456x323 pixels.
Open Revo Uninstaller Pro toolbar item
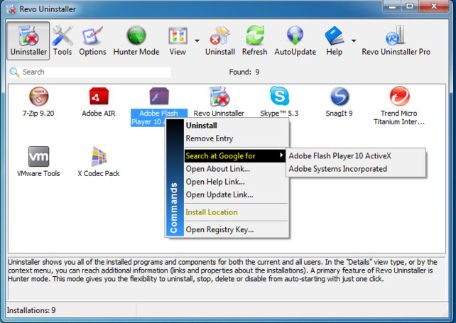point(396,40)
